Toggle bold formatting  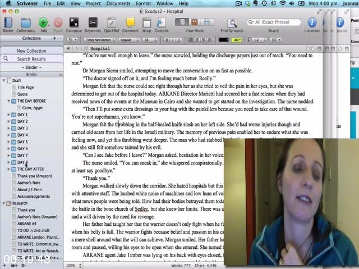click(167, 40)
